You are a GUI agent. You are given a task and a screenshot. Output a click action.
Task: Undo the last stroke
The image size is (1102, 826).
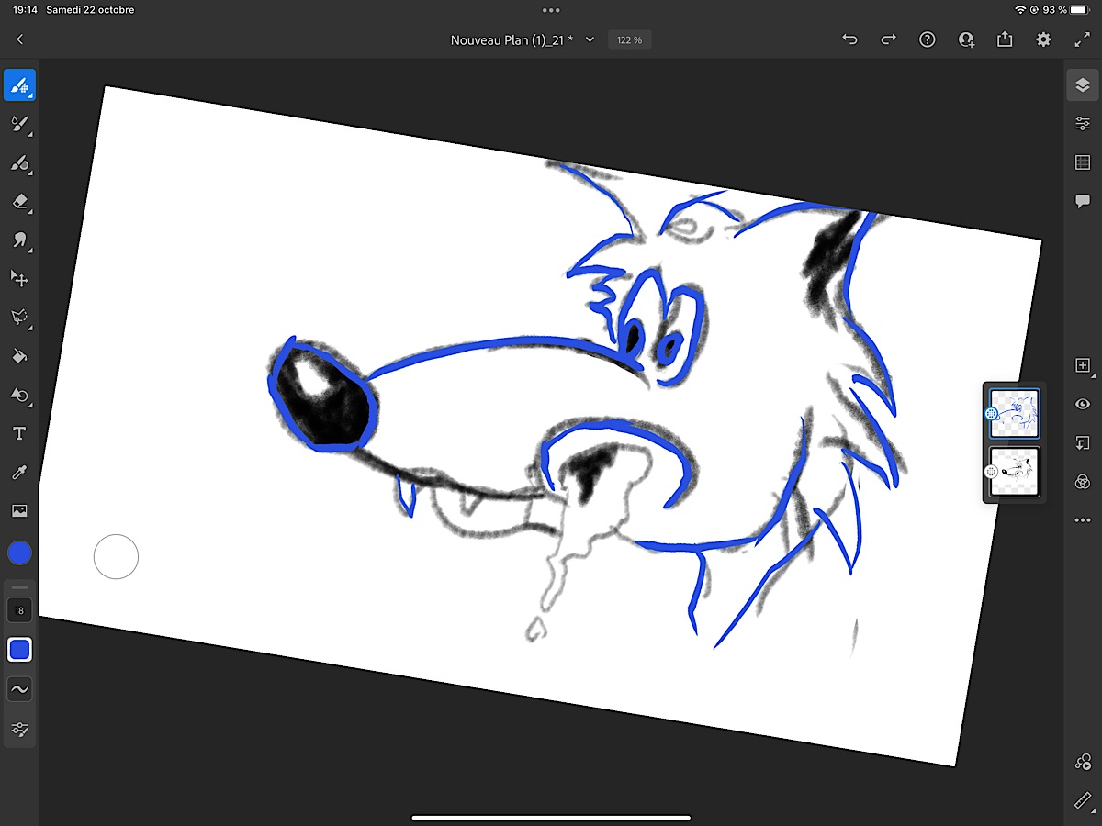[x=850, y=39]
